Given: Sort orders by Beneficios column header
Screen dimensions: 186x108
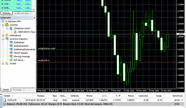Looking at the screenshot, I should pos(178,96).
